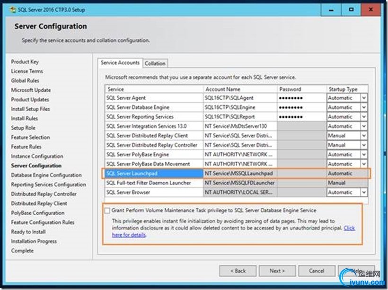This screenshot has width=388, height=290.
Task: Click the Next button
Action: (277, 271)
